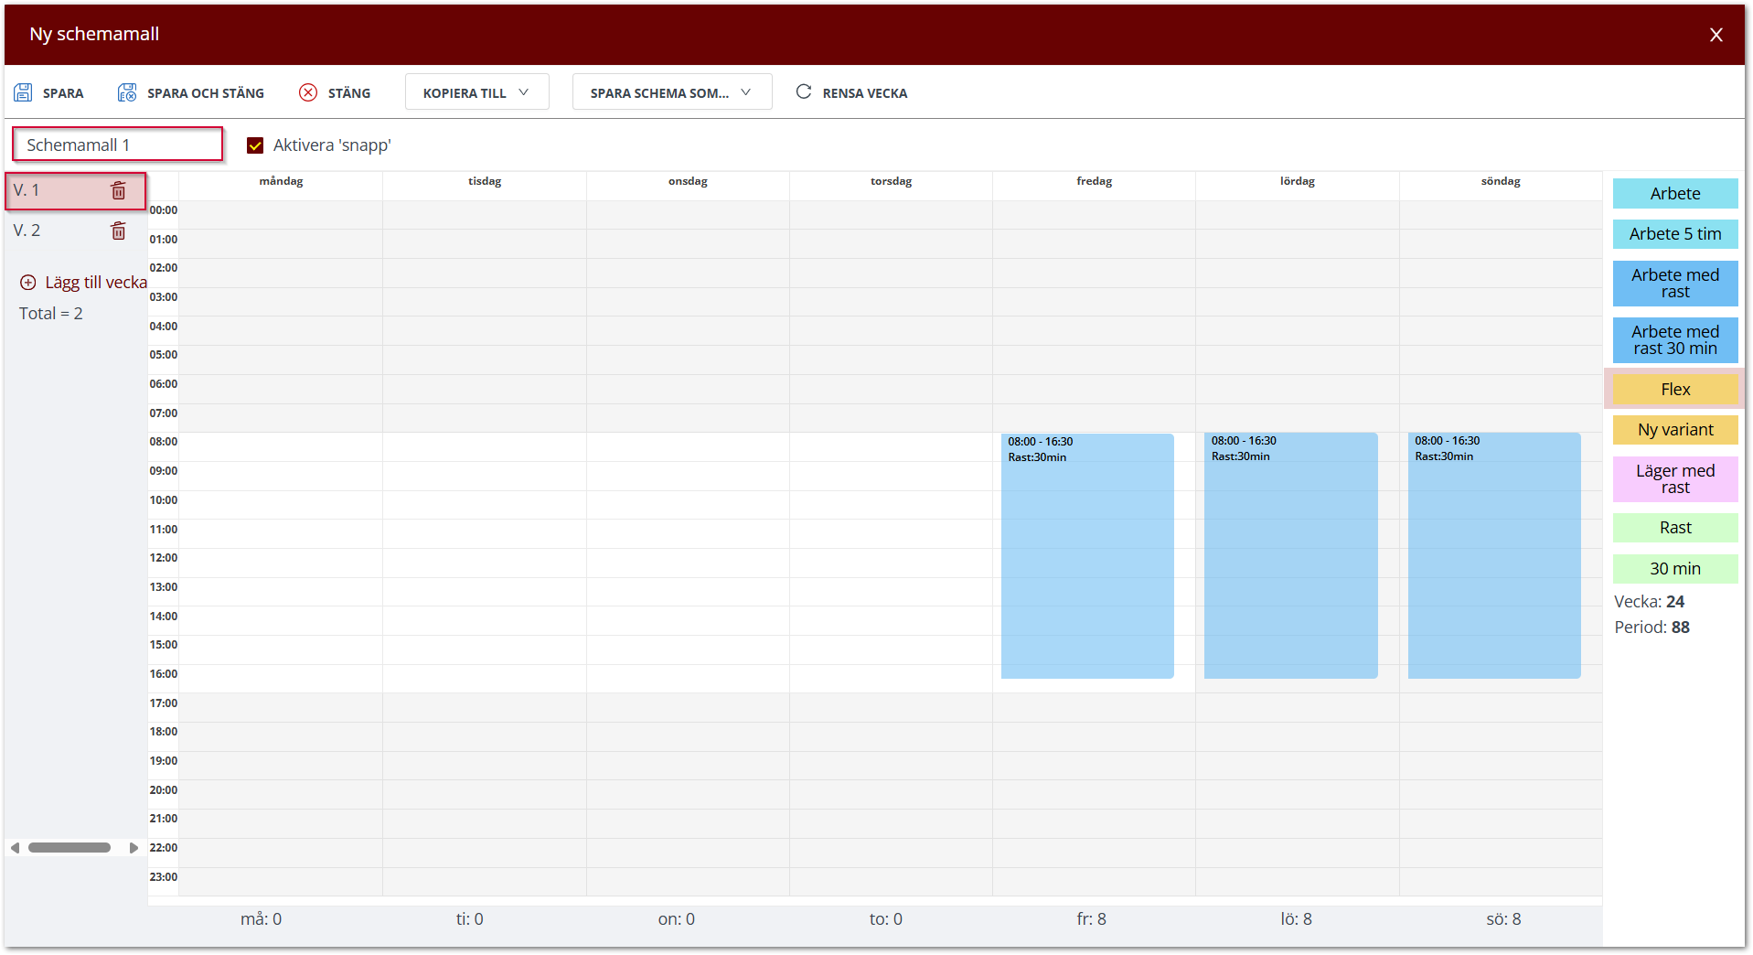Close the Ny schemamall dialog
Viewport: 1753px width, 955px height.
coord(1716,35)
